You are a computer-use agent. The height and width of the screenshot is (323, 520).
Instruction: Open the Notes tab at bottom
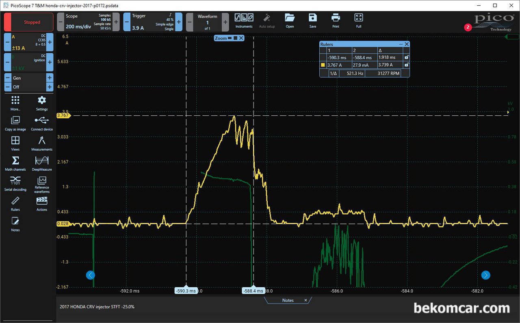(288, 300)
